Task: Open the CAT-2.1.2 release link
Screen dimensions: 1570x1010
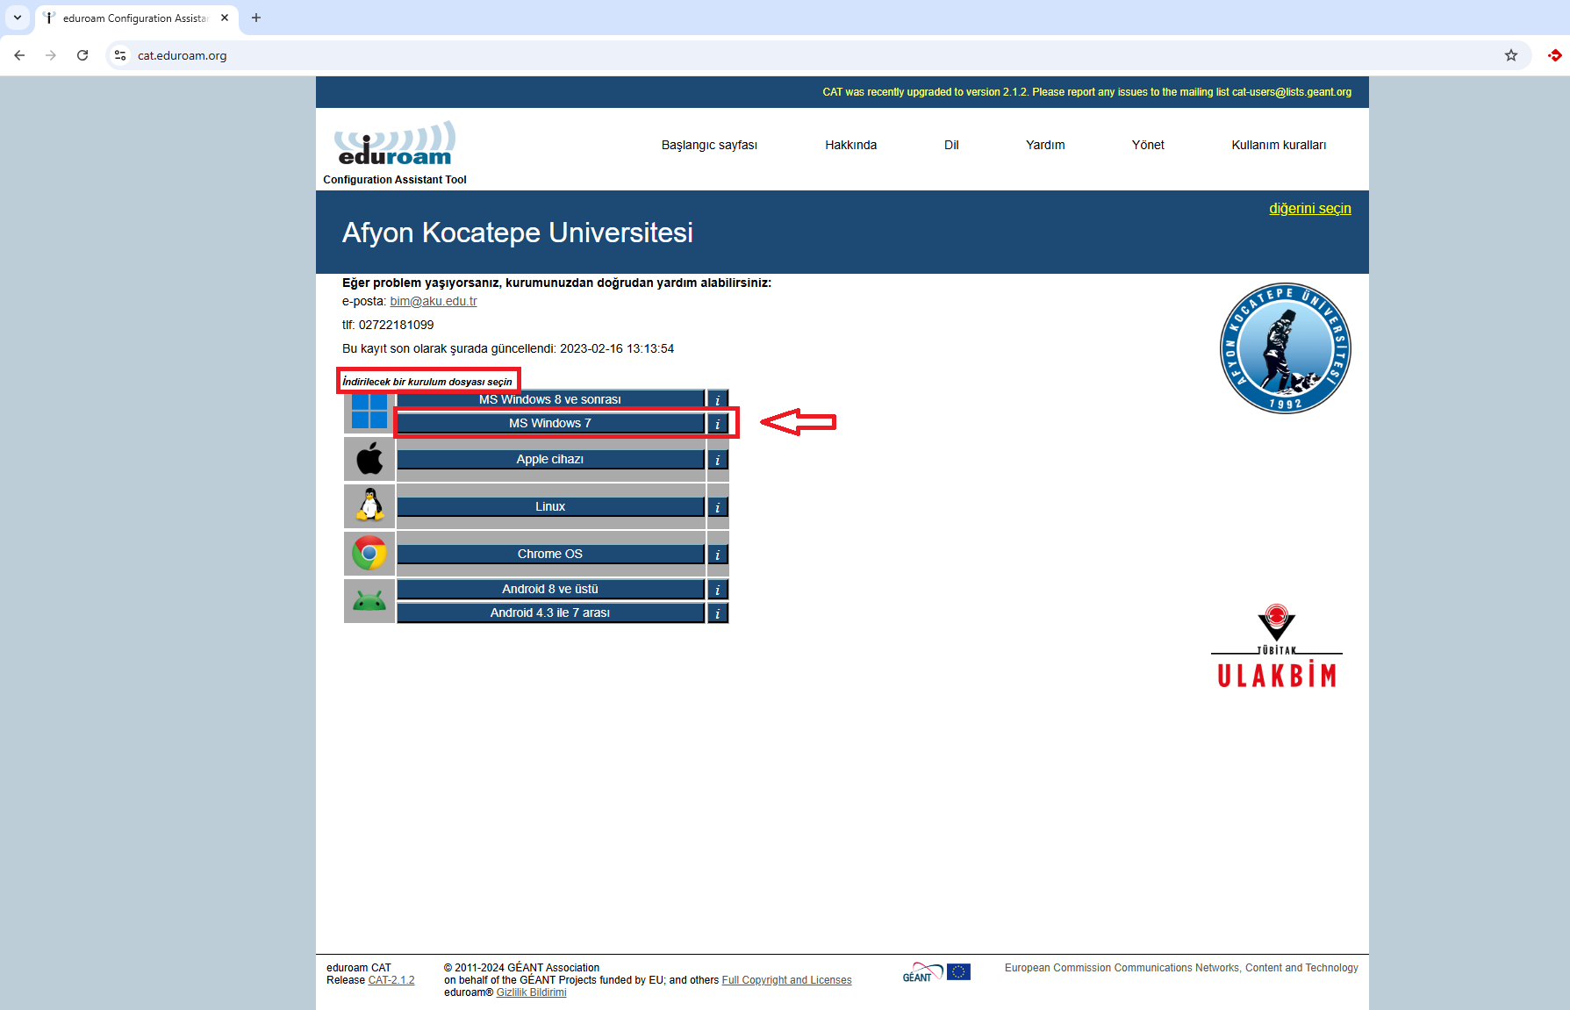Action: pyautogui.click(x=391, y=980)
